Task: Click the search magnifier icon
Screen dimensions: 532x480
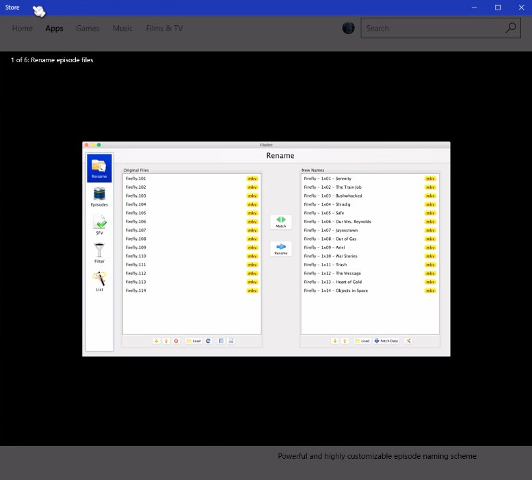Action: coord(511,28)
